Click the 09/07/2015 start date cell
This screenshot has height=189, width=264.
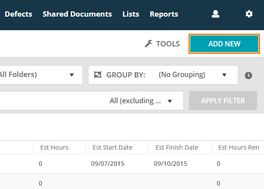(x=108, y=164)
